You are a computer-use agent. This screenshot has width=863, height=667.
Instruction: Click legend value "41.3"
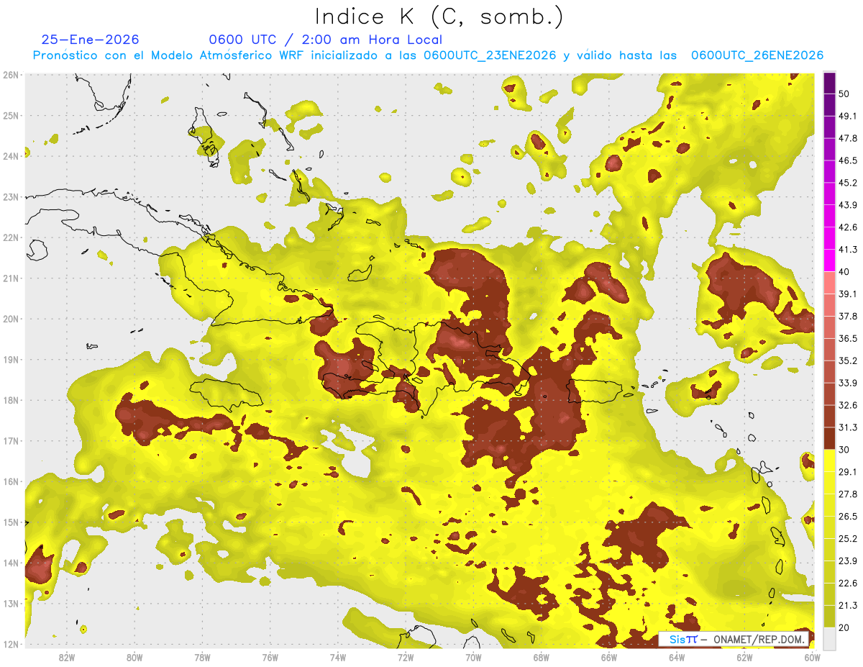coord(848,250)
